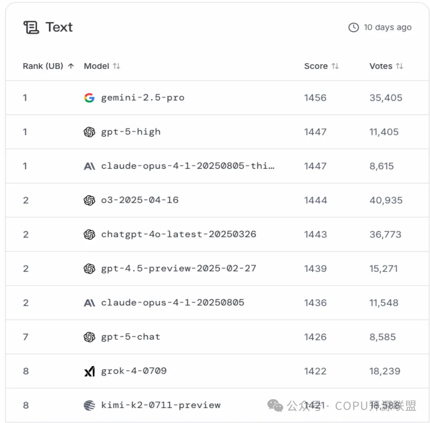430x423 pixels.
Task: Toggle descending sort on Rank (UB)
Action: [71, 66]
